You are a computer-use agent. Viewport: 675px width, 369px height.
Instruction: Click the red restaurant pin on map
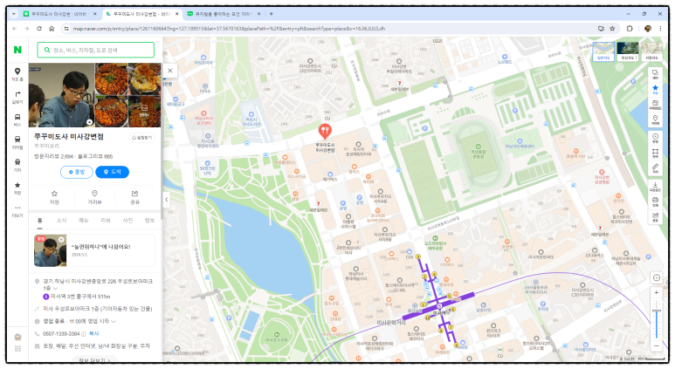pyautogui.click(x=325, y=131)
